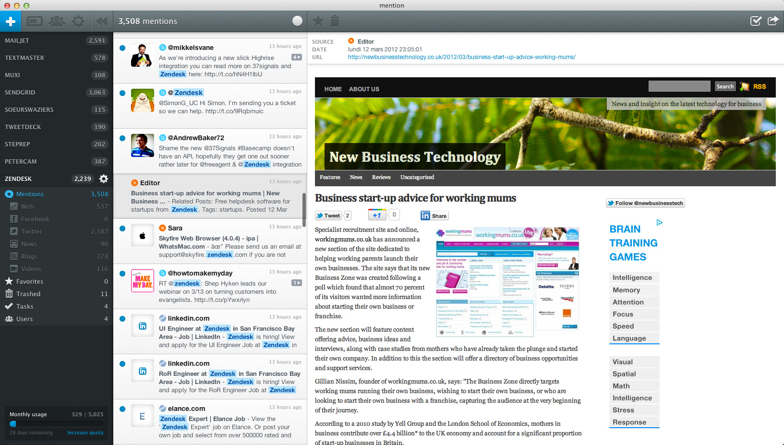Open Trashed items in sidebar
The image size is (784, 445).
pyautogui.click(x=56, y=294)
